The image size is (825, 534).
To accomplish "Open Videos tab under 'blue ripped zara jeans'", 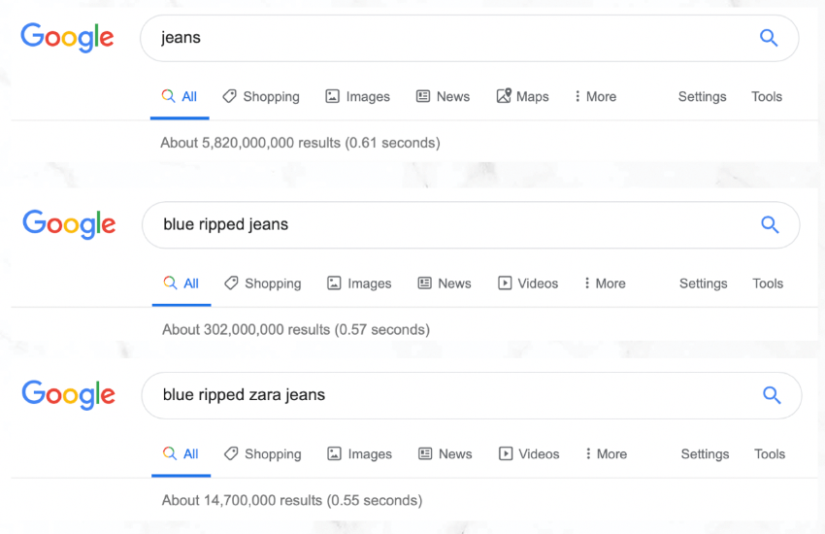I will click(529, 454).
